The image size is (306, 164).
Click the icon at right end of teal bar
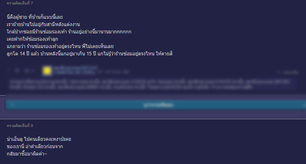click(x=304, y=105)
